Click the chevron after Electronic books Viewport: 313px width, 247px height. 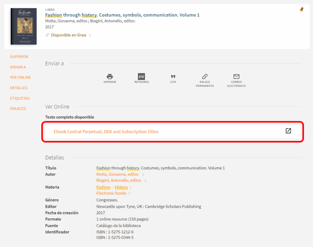pos(130,193)
